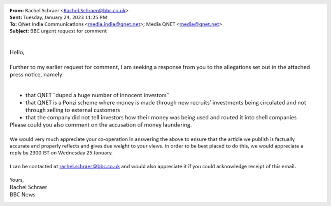Viewport: 331px width, 206px height.
Task: Click the subject text BBC urgent request for comment
Action: (x=68, y=31)
